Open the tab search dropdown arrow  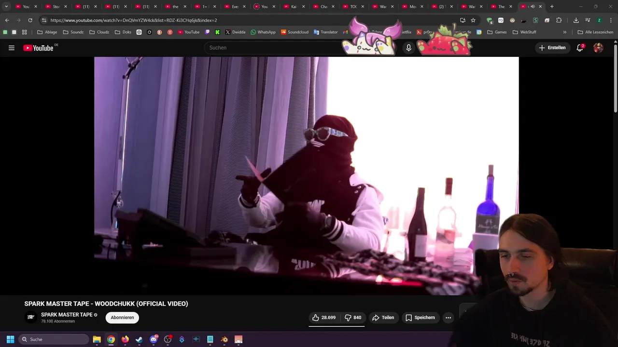6,7
